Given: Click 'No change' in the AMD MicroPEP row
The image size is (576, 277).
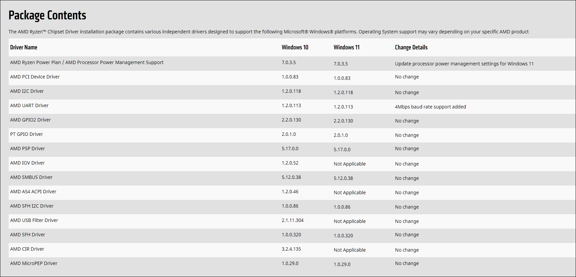Looking at the screenshot, I should [x=407, y=263].
